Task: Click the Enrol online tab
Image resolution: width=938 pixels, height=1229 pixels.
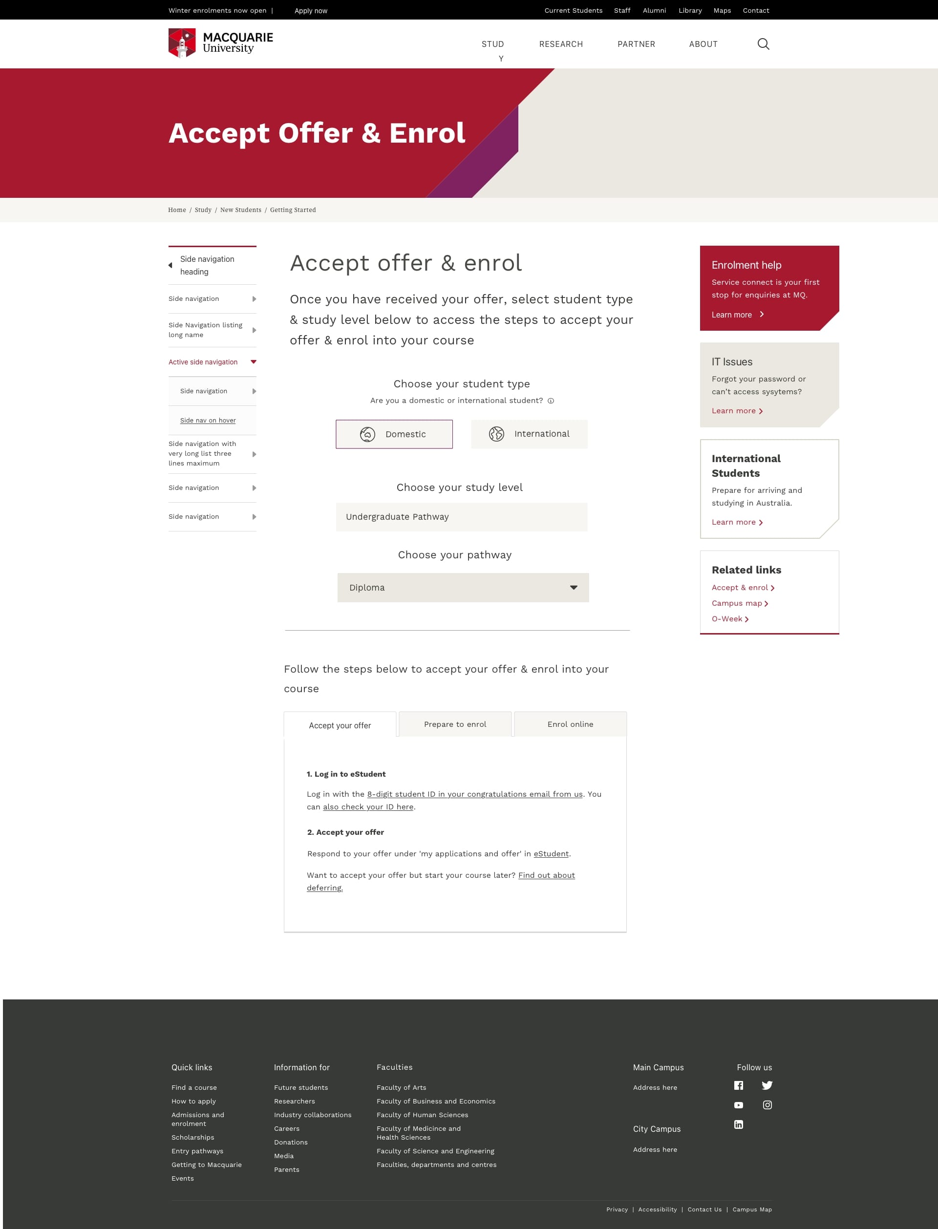Action: pyautogui.click(x=570, y=725)
